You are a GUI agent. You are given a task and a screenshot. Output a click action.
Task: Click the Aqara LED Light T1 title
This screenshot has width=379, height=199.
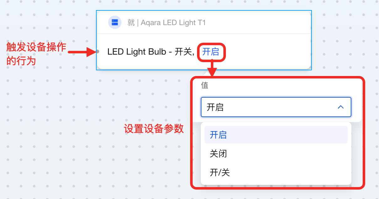[x=173, y=23]
